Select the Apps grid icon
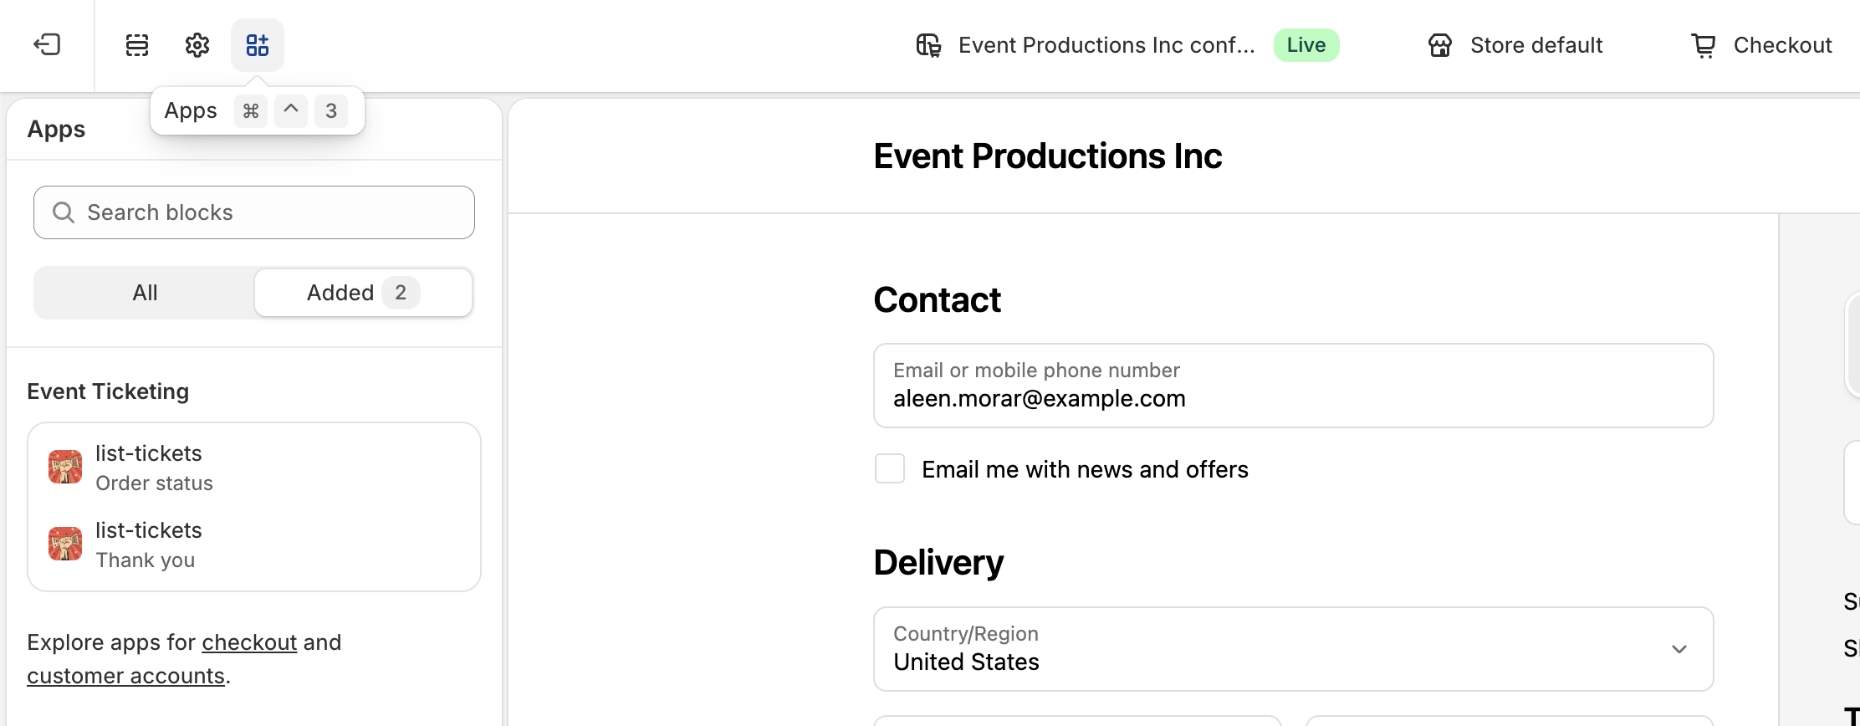 tap(258, 45)
